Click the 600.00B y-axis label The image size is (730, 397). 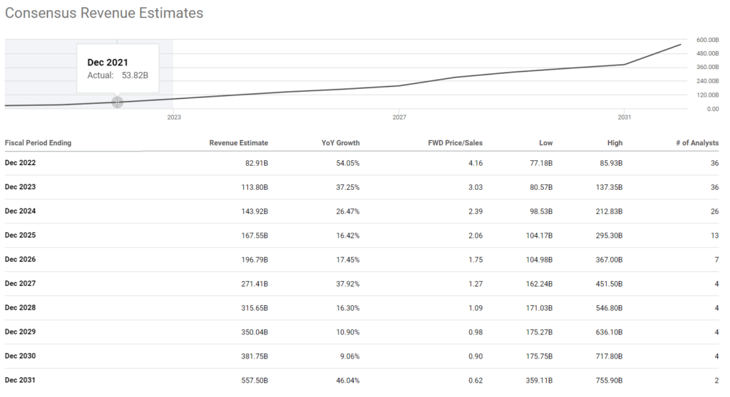click(x=707, y=40)
